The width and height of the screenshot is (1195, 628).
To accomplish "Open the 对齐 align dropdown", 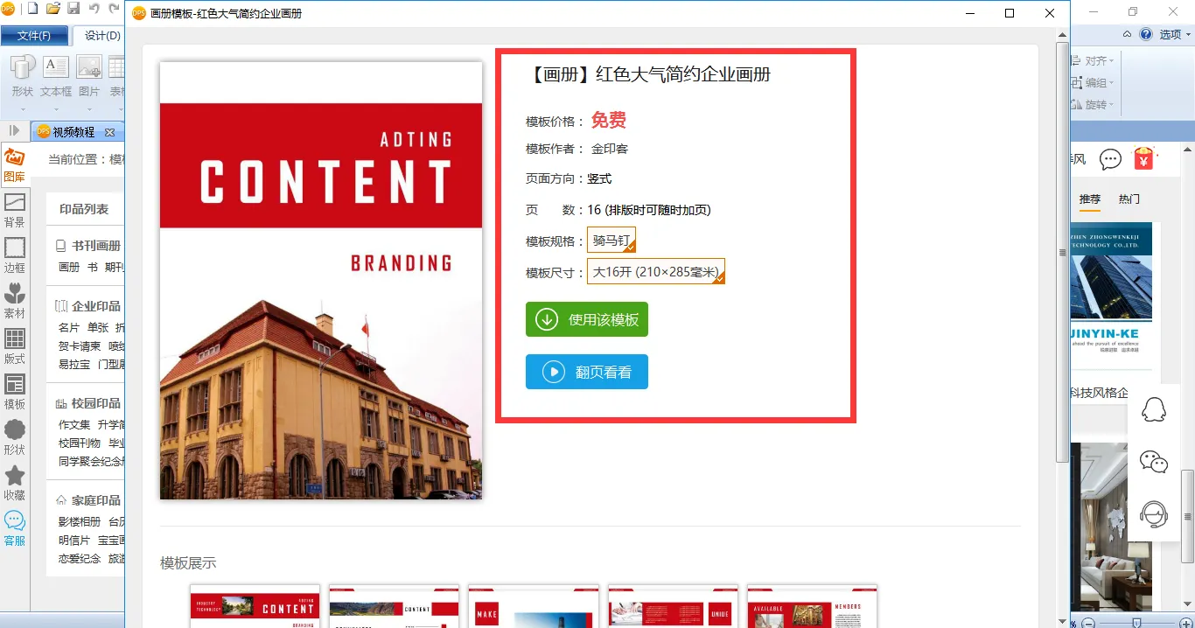I will [x=1094, y=61].
